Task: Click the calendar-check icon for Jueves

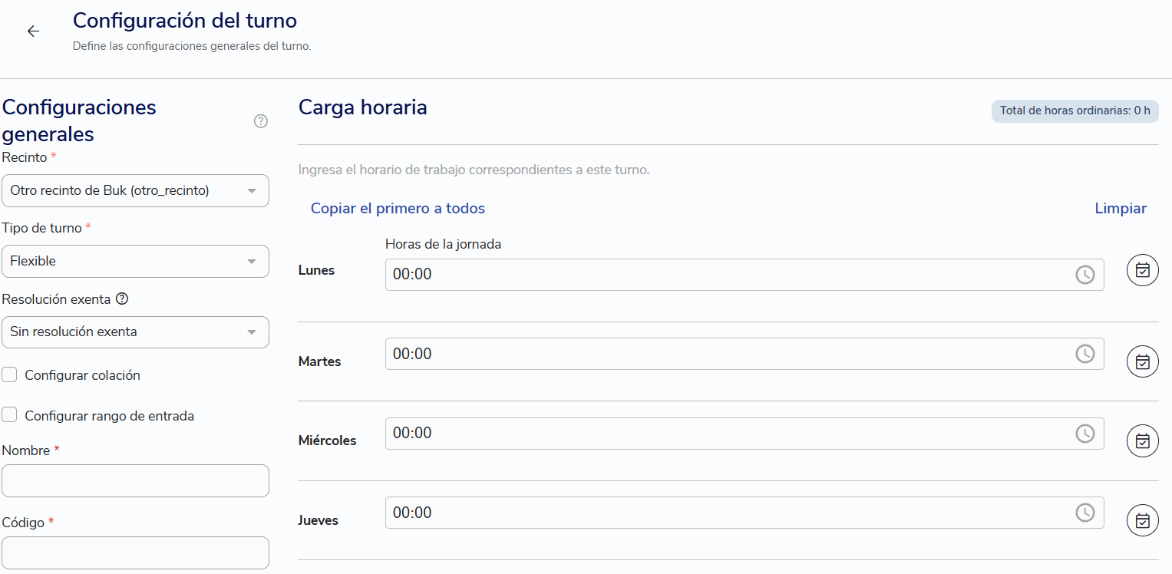Action: 1143,520
